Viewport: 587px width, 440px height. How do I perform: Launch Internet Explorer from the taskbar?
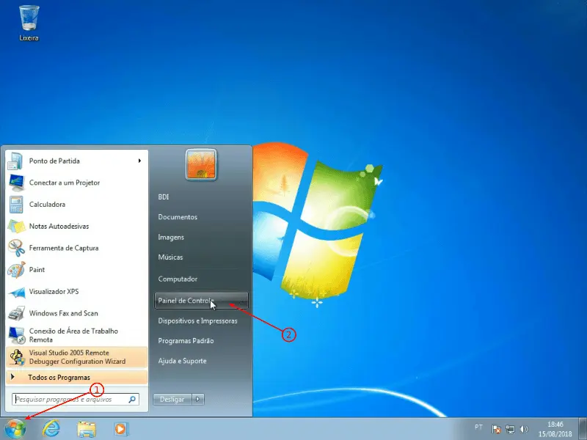point(51,429)
